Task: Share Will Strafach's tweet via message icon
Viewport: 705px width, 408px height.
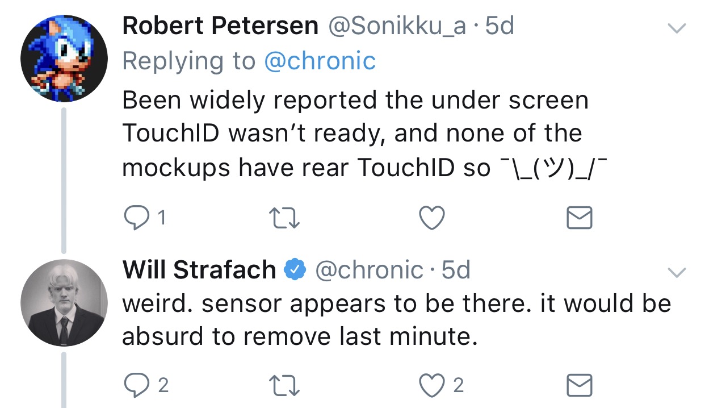Action: tap(580, 386)
